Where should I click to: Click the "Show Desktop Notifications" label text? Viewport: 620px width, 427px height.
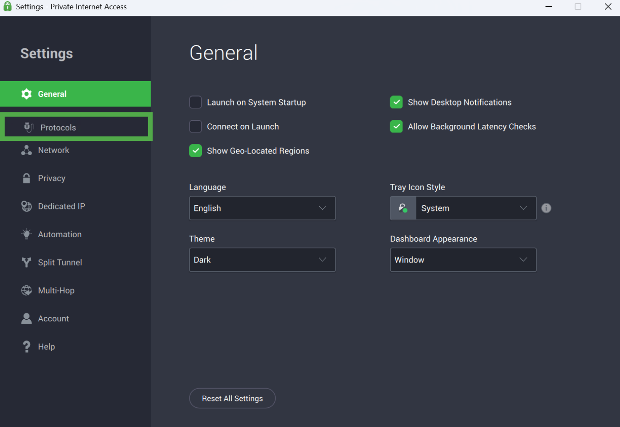tap(459, 102)
